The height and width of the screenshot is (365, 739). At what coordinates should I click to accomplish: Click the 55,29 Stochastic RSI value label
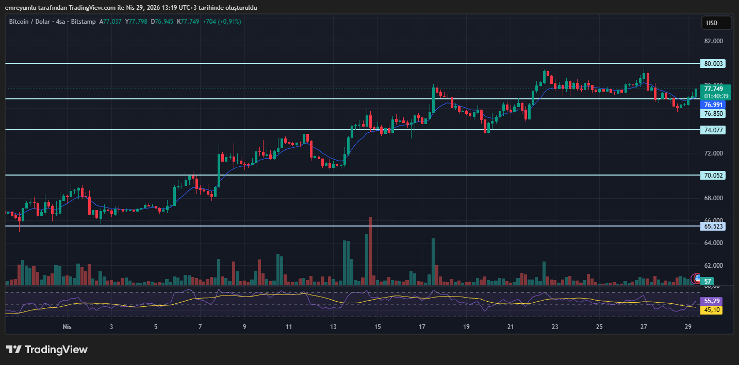(x=712, y=301)
